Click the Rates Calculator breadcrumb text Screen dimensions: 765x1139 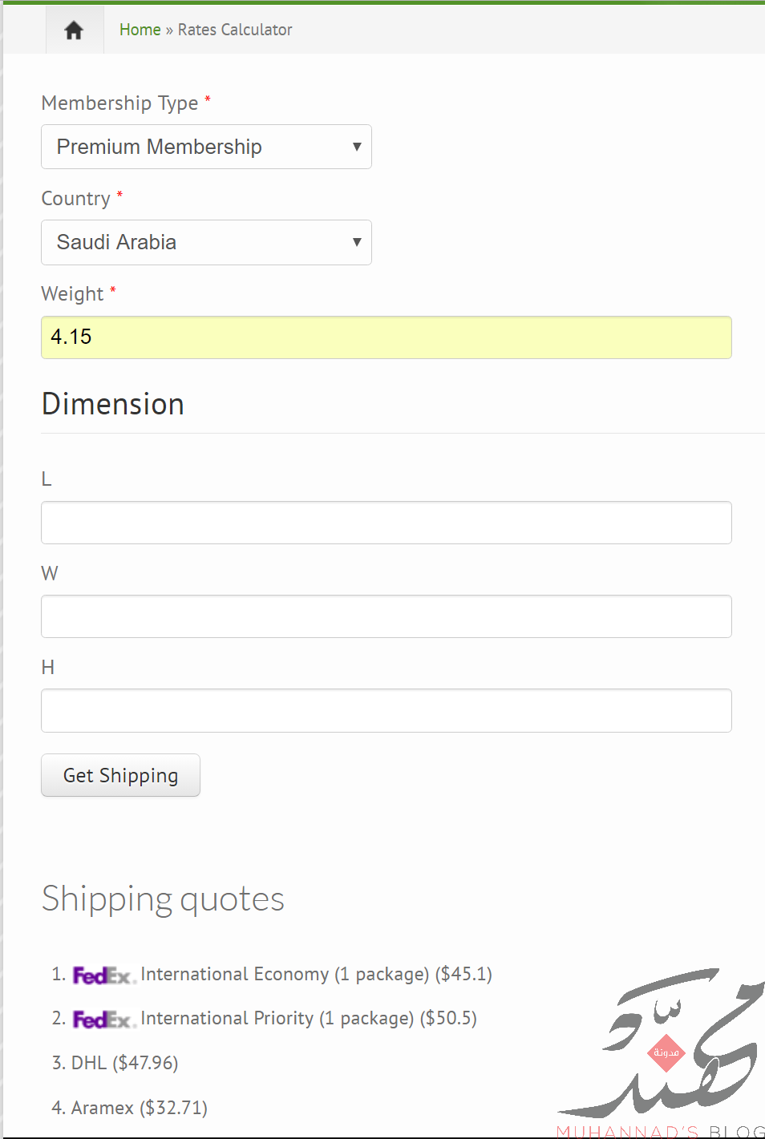pyautogui.click(x=235, y=30)
